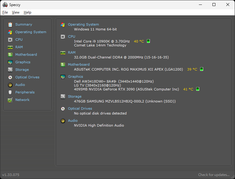This screenshot has width=235, height=179.
Task: Click the green temperature indicator next to 40 °C
Action: tap(148, 41)
